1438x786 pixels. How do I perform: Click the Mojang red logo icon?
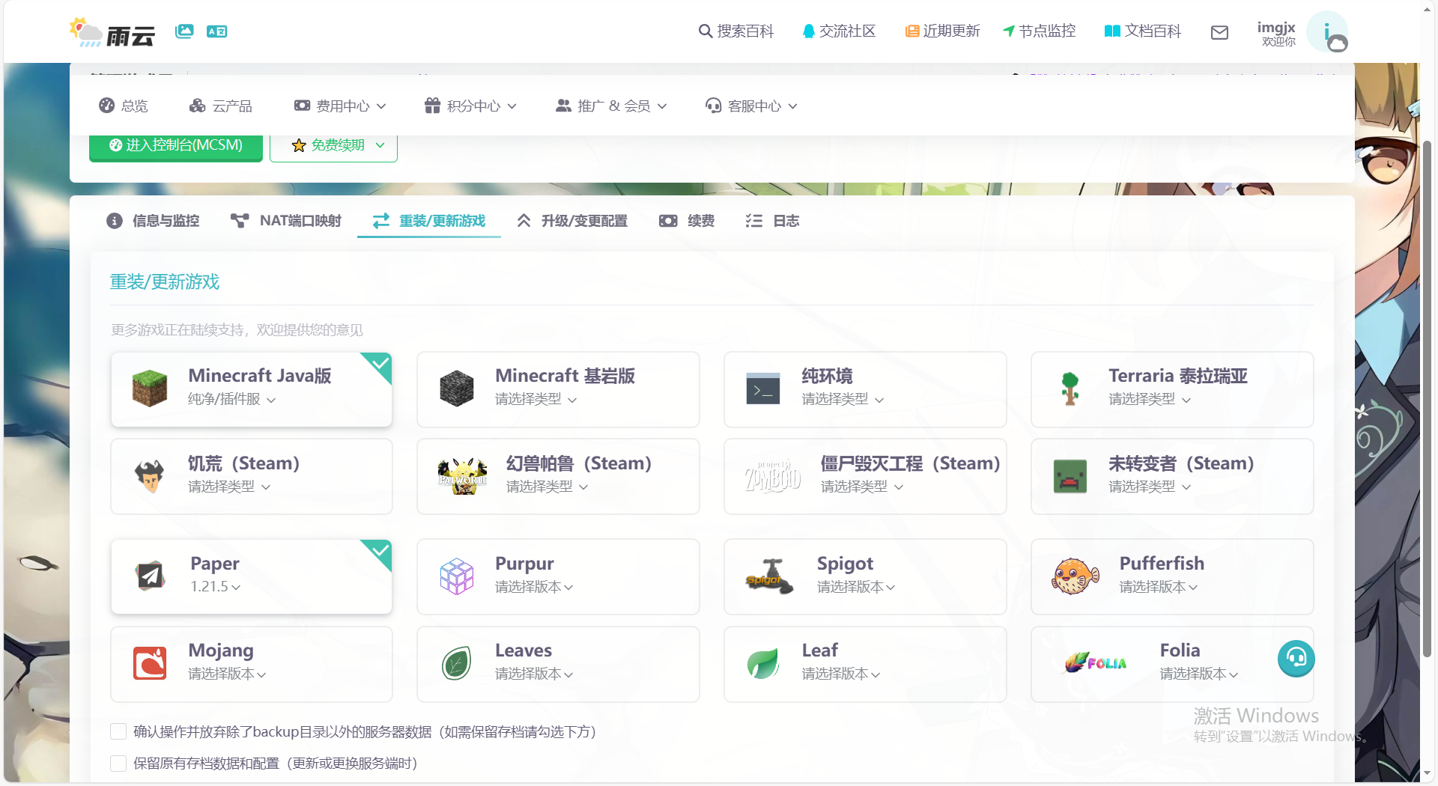point(150,663)
